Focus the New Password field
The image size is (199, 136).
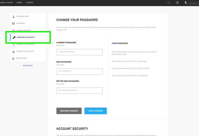80,71
